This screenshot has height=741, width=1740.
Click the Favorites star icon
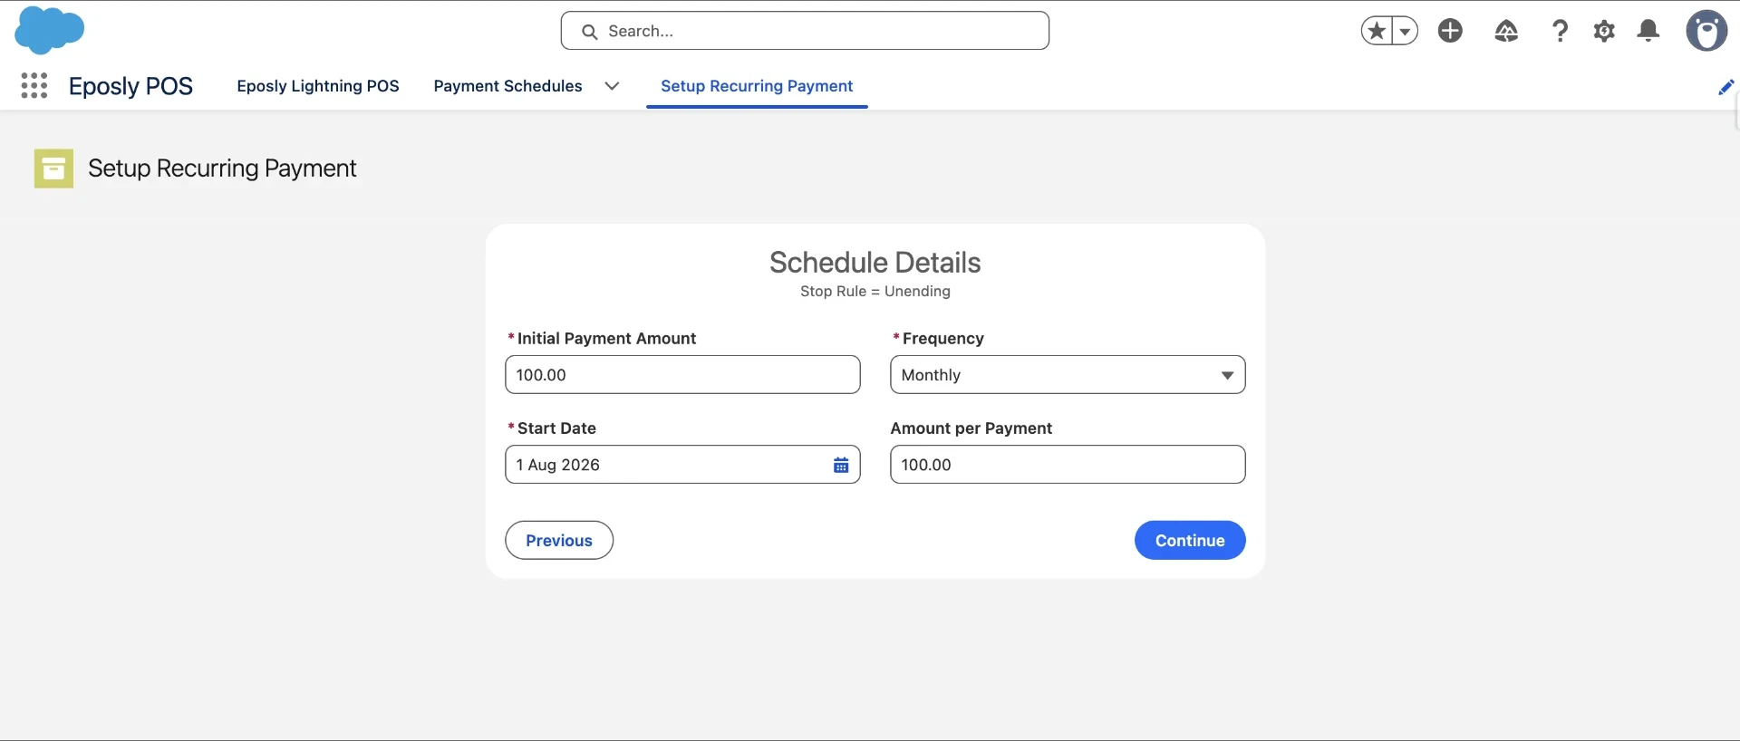[x=1377, y=31]
